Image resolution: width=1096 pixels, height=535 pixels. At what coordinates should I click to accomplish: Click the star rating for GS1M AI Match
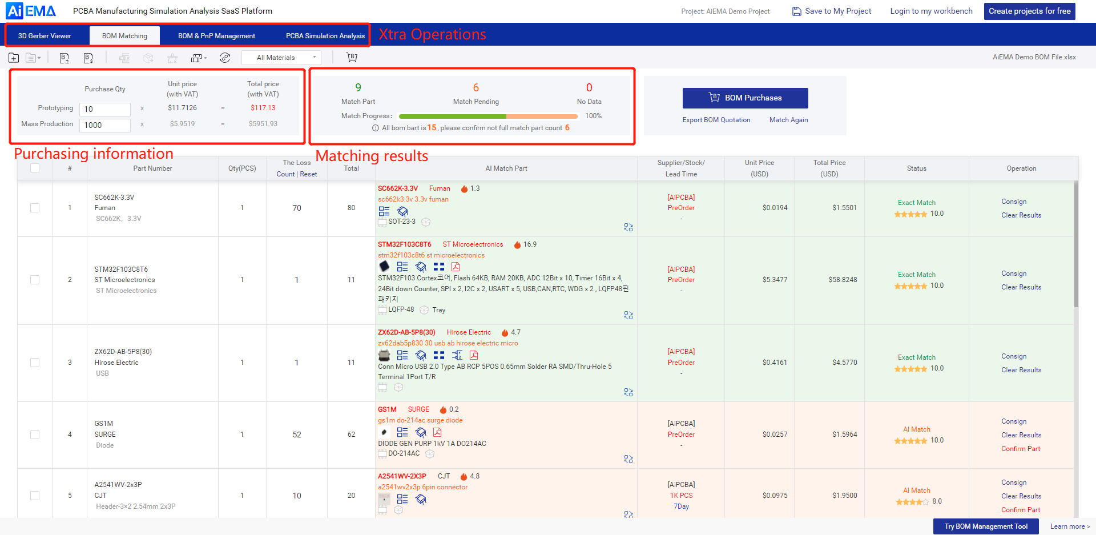pyautogui.click(x=910, y=441)
